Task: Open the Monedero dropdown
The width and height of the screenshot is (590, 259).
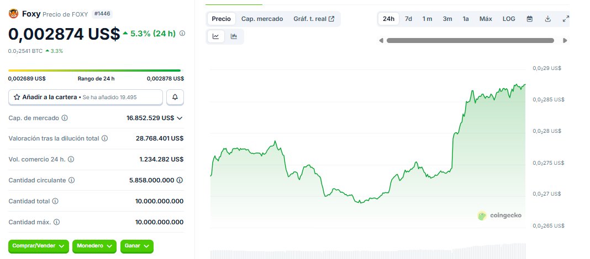Action: 94,246
